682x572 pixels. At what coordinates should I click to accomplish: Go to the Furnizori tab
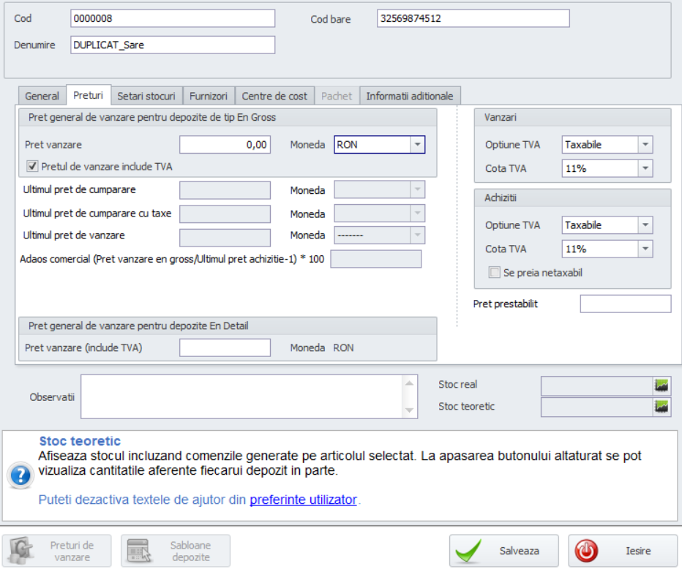tap(209, 96)
